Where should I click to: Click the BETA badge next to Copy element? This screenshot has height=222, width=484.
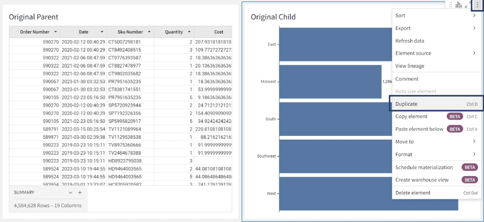coord(455,116)
